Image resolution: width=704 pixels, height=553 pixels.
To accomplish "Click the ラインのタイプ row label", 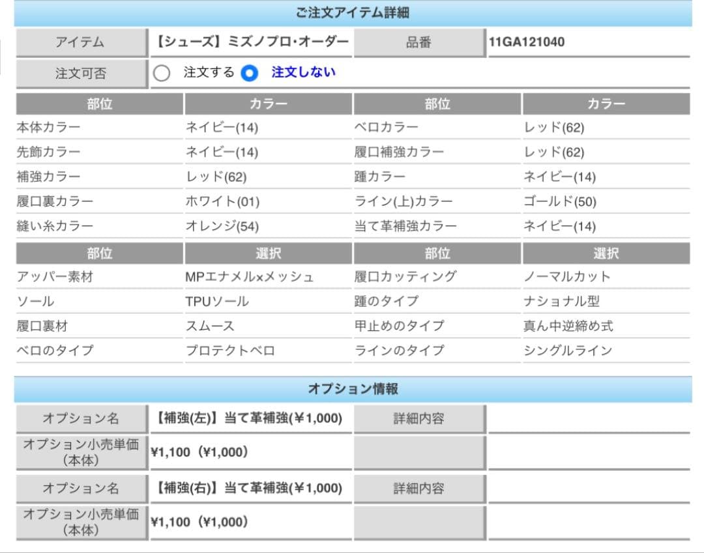I will [400, 350].
